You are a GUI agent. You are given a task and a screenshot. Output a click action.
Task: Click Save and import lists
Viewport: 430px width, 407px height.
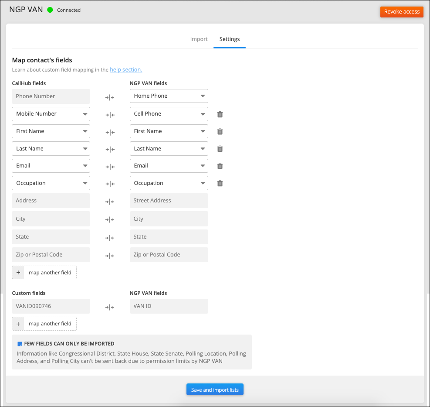tap(215, 390)
